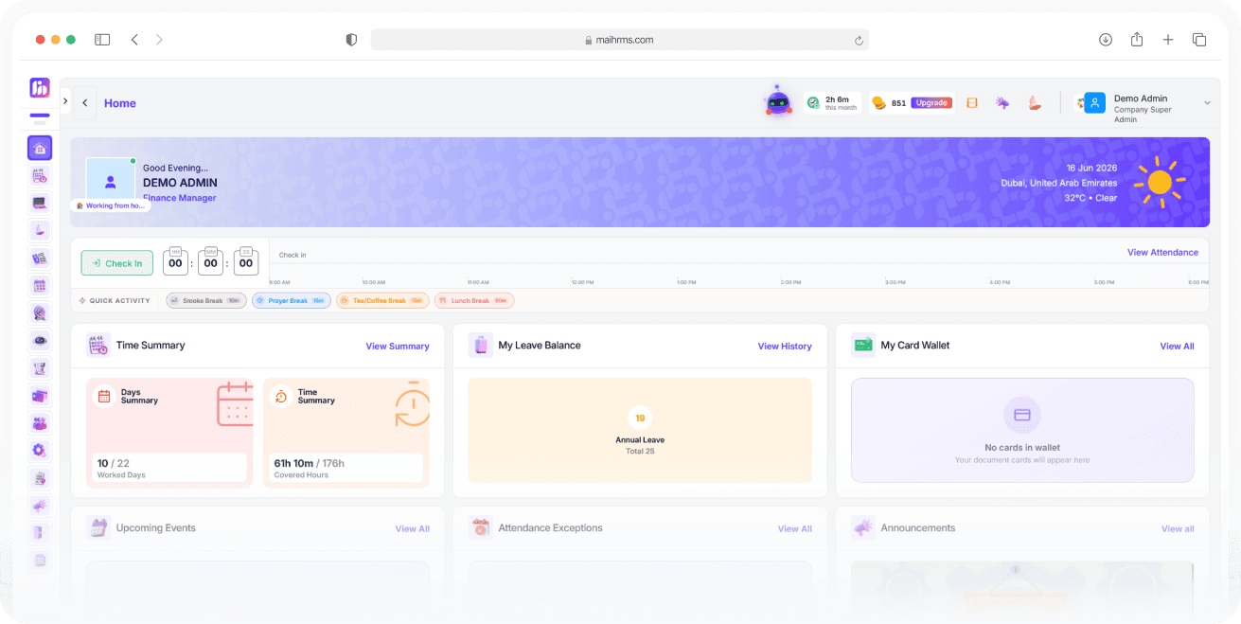Image resolution: width=1241 pixels, height=624 pixels.
Task: Click the Annual Leave balance card
Action: tap(640, 431)
